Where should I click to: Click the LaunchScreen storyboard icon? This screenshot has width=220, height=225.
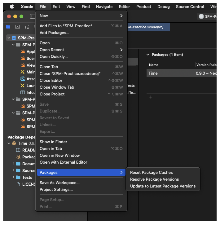(23, 86)
